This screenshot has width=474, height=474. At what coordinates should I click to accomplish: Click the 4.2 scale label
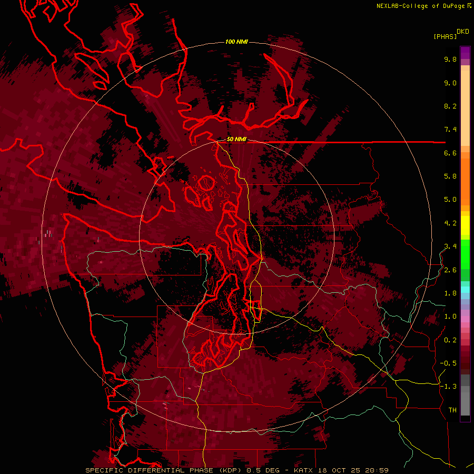(450, 223)
